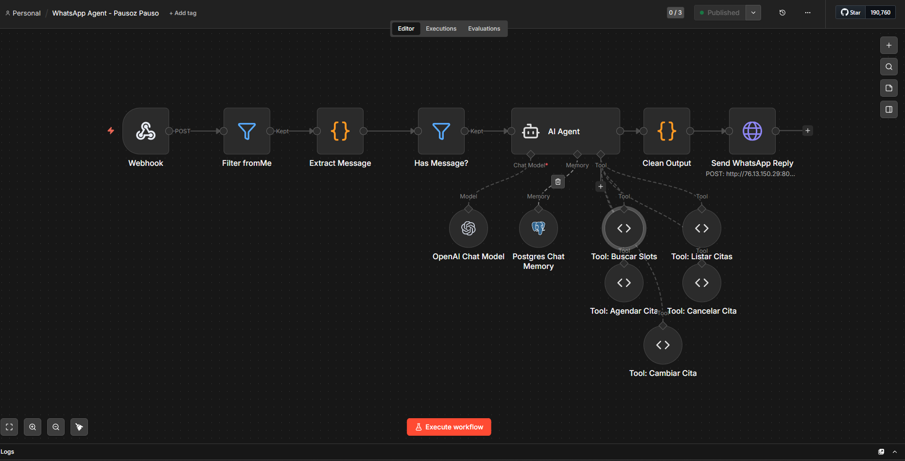The image size is (905, 461).
Task: Zoom out on the canvas
Action: click(56, 427)
